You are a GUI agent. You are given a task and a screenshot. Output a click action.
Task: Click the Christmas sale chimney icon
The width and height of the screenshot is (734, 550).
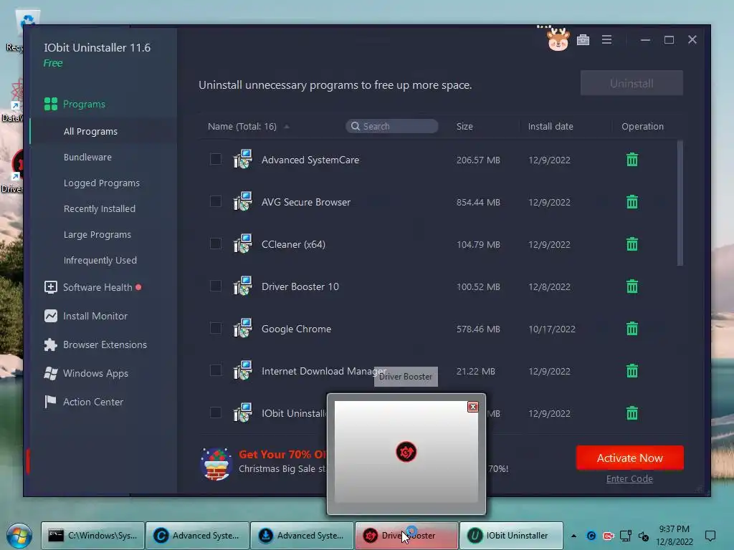(x=216, y=464)
